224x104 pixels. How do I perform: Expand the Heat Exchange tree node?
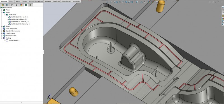pos(2,33)
